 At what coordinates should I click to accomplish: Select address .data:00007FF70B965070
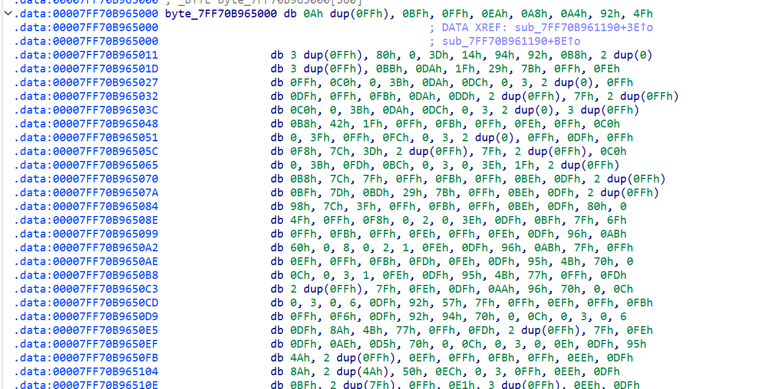point(86,179)
